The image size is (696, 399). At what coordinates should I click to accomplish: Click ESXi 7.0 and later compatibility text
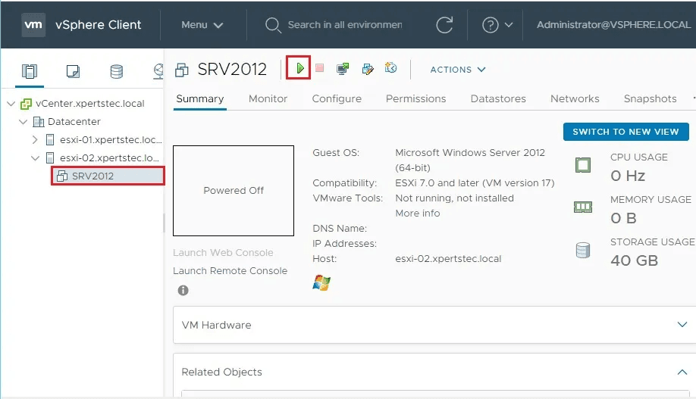click(475, 183)
